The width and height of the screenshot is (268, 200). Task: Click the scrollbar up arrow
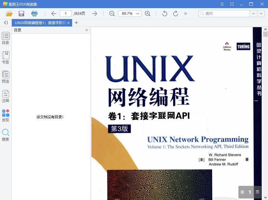point(265,29)
